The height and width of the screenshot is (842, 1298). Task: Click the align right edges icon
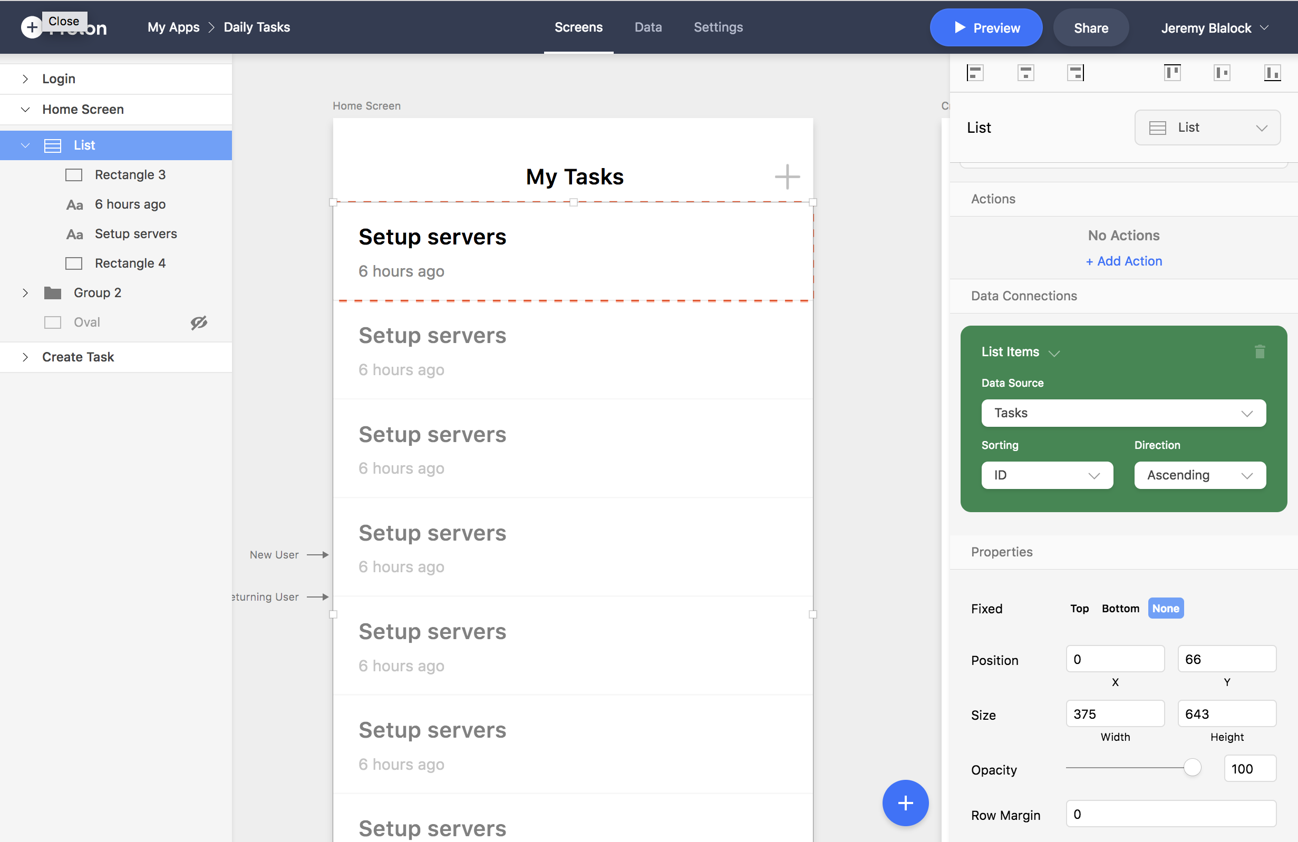click(1076, 73)
